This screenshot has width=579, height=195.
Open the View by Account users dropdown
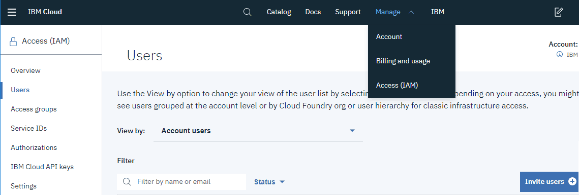(x=258, y=131)
